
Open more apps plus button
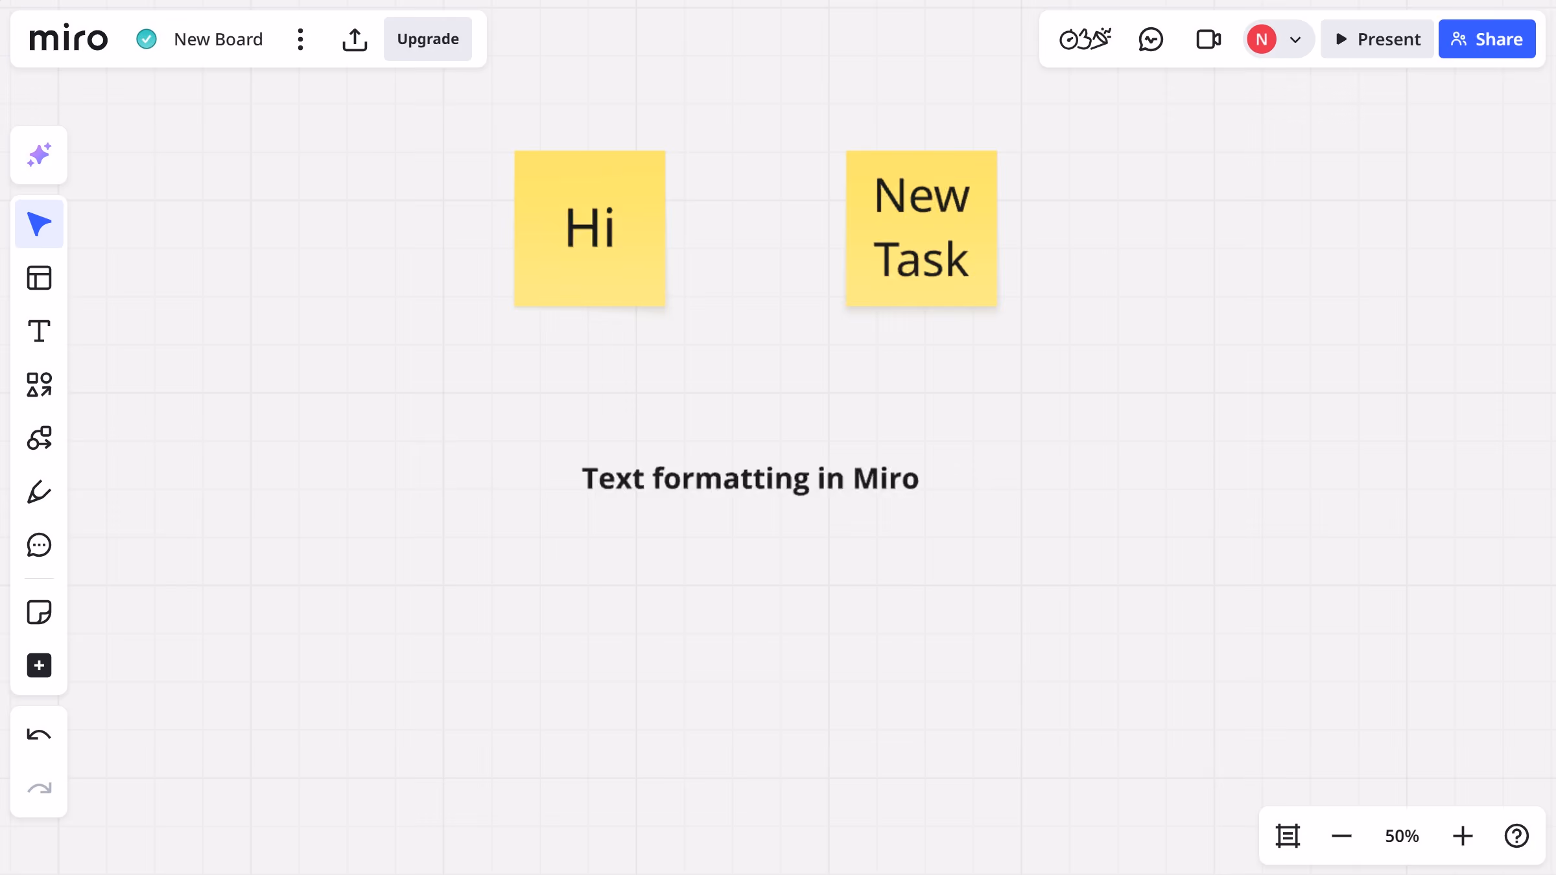tap(39, 666)
